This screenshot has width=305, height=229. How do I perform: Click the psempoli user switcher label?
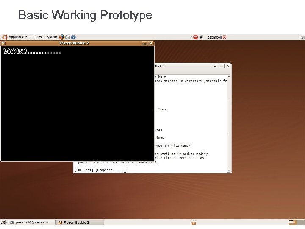pos(214,37)
